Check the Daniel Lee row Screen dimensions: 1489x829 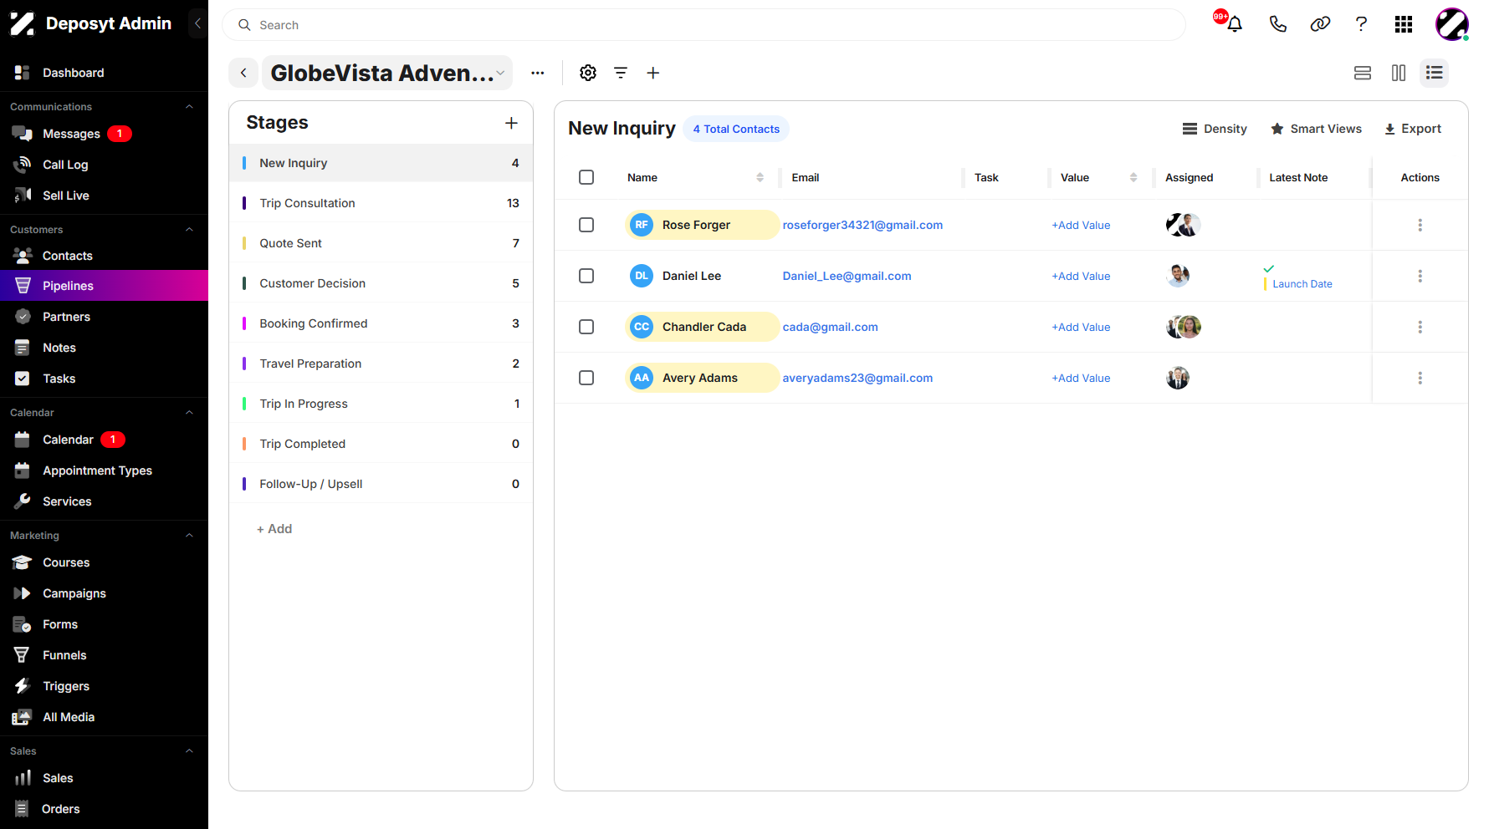(586, 276)
